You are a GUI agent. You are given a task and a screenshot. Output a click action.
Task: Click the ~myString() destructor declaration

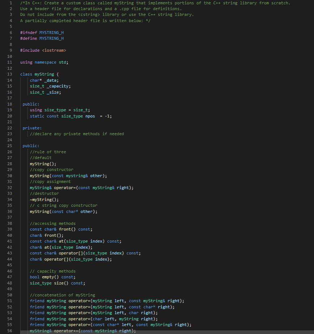pyautogui.click(x=44, y=200)
